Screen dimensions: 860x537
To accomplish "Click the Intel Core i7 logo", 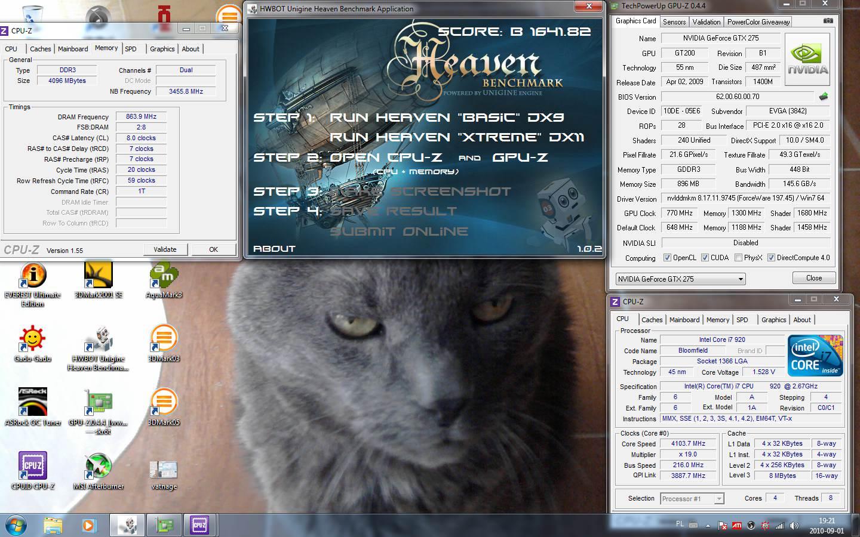I will click(x=815, y=356).
